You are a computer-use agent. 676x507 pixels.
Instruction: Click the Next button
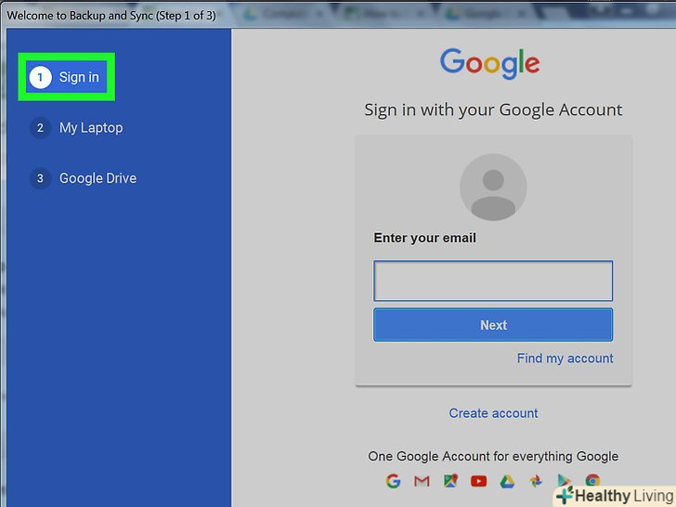493,325
